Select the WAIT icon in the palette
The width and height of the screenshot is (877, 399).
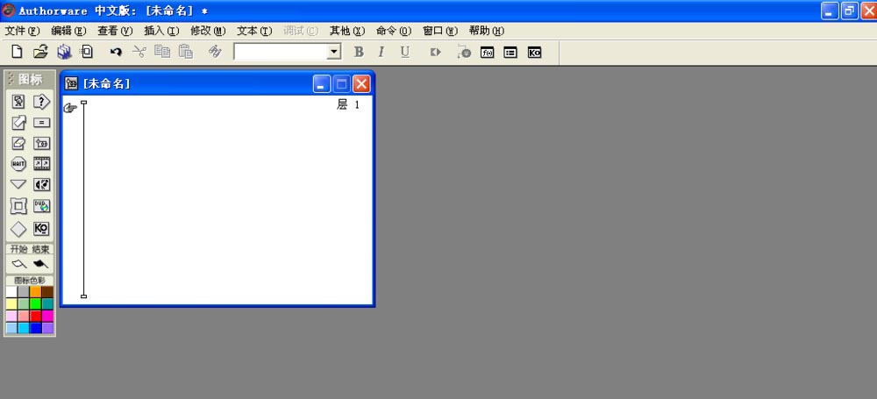(18, 164)
